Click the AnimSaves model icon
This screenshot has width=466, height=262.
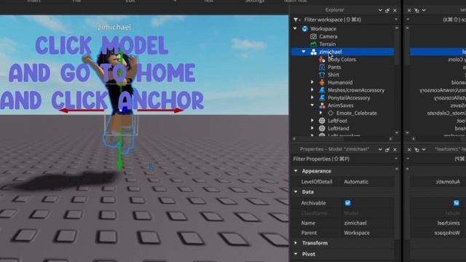click(x=322, y=106)
